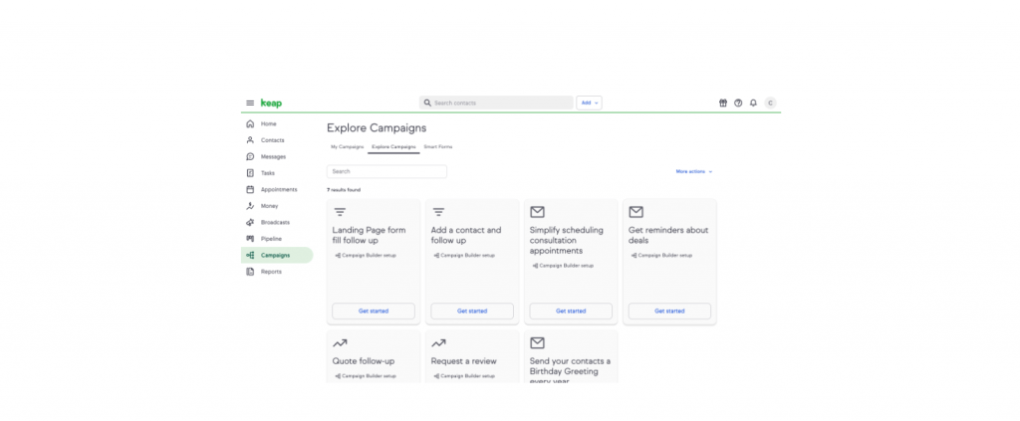Open the help question mark icon
Viewport: 1020px width, 421px height.
(738, 103)
